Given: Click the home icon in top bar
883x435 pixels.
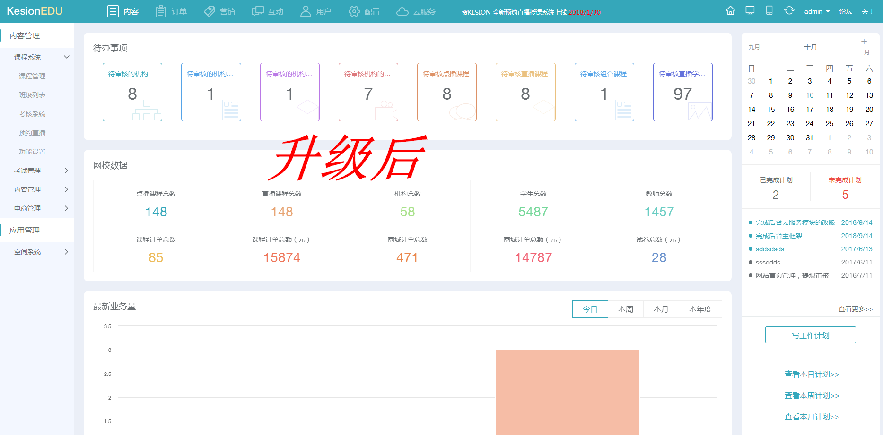Looking at the screenshot, I should [x=731, y=10].
